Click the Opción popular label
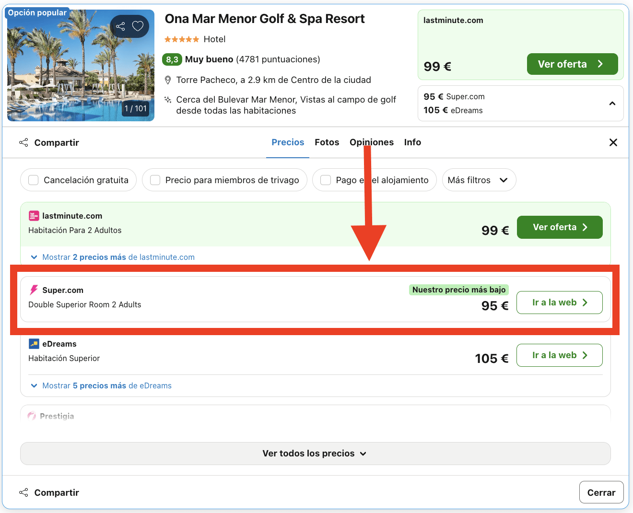Image resolution: width=633 pixels, height=513 pixels. [37, 13]
